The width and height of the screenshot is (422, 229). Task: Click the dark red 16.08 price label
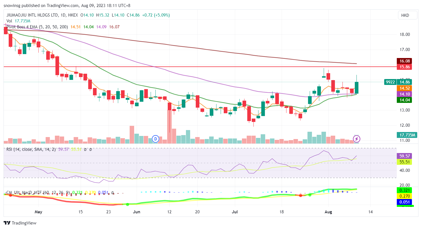tap(405, 61)
